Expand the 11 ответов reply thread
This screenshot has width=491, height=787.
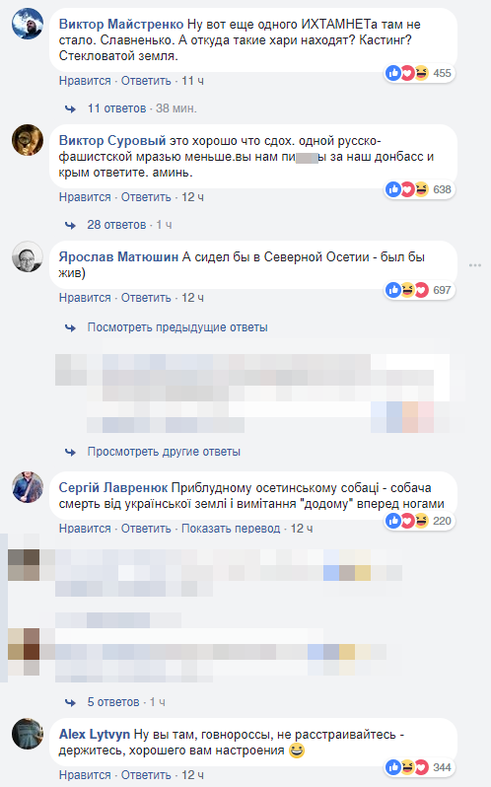[116, 108]
